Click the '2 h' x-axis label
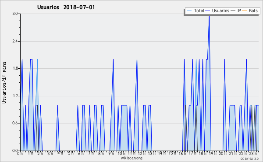The height and width of the screenshot is (162, 263). [x=40, y=153]
